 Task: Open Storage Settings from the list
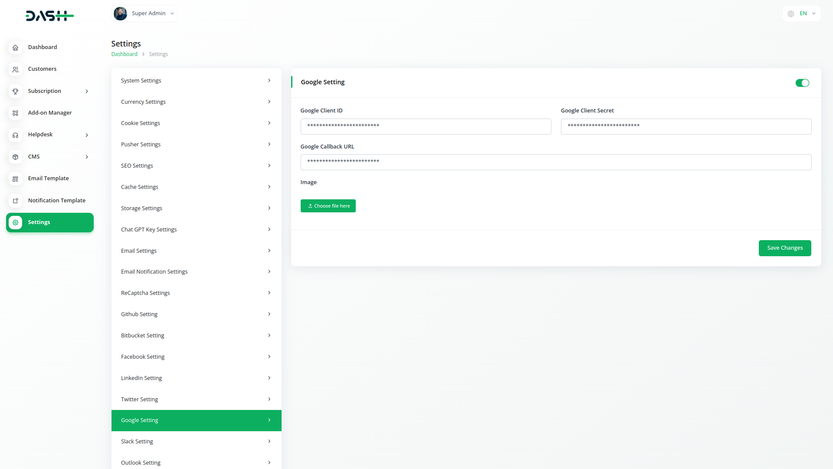tap(196, 208)
